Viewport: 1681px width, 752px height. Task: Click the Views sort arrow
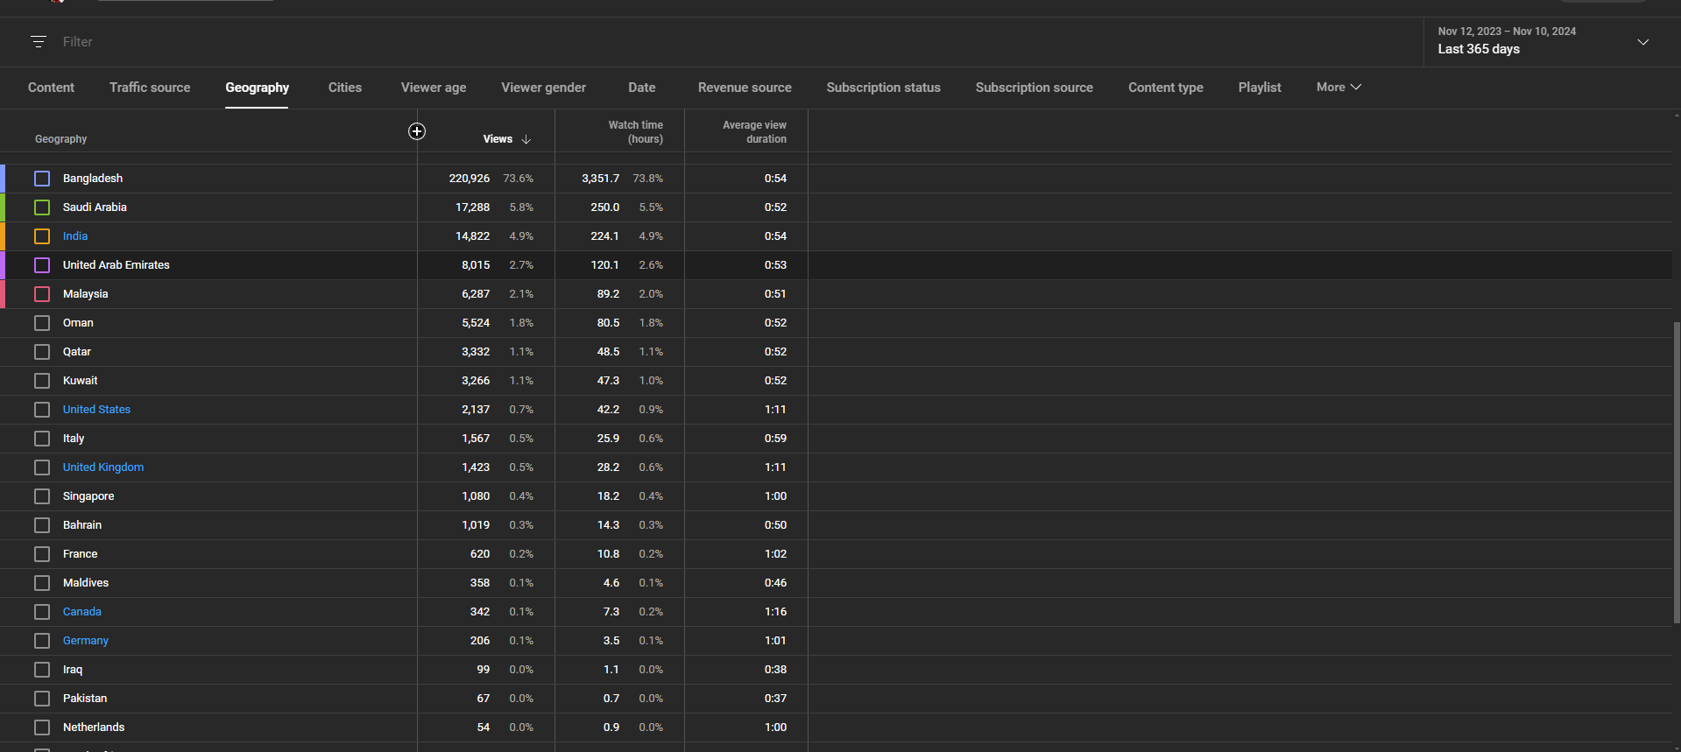(526, 139)
